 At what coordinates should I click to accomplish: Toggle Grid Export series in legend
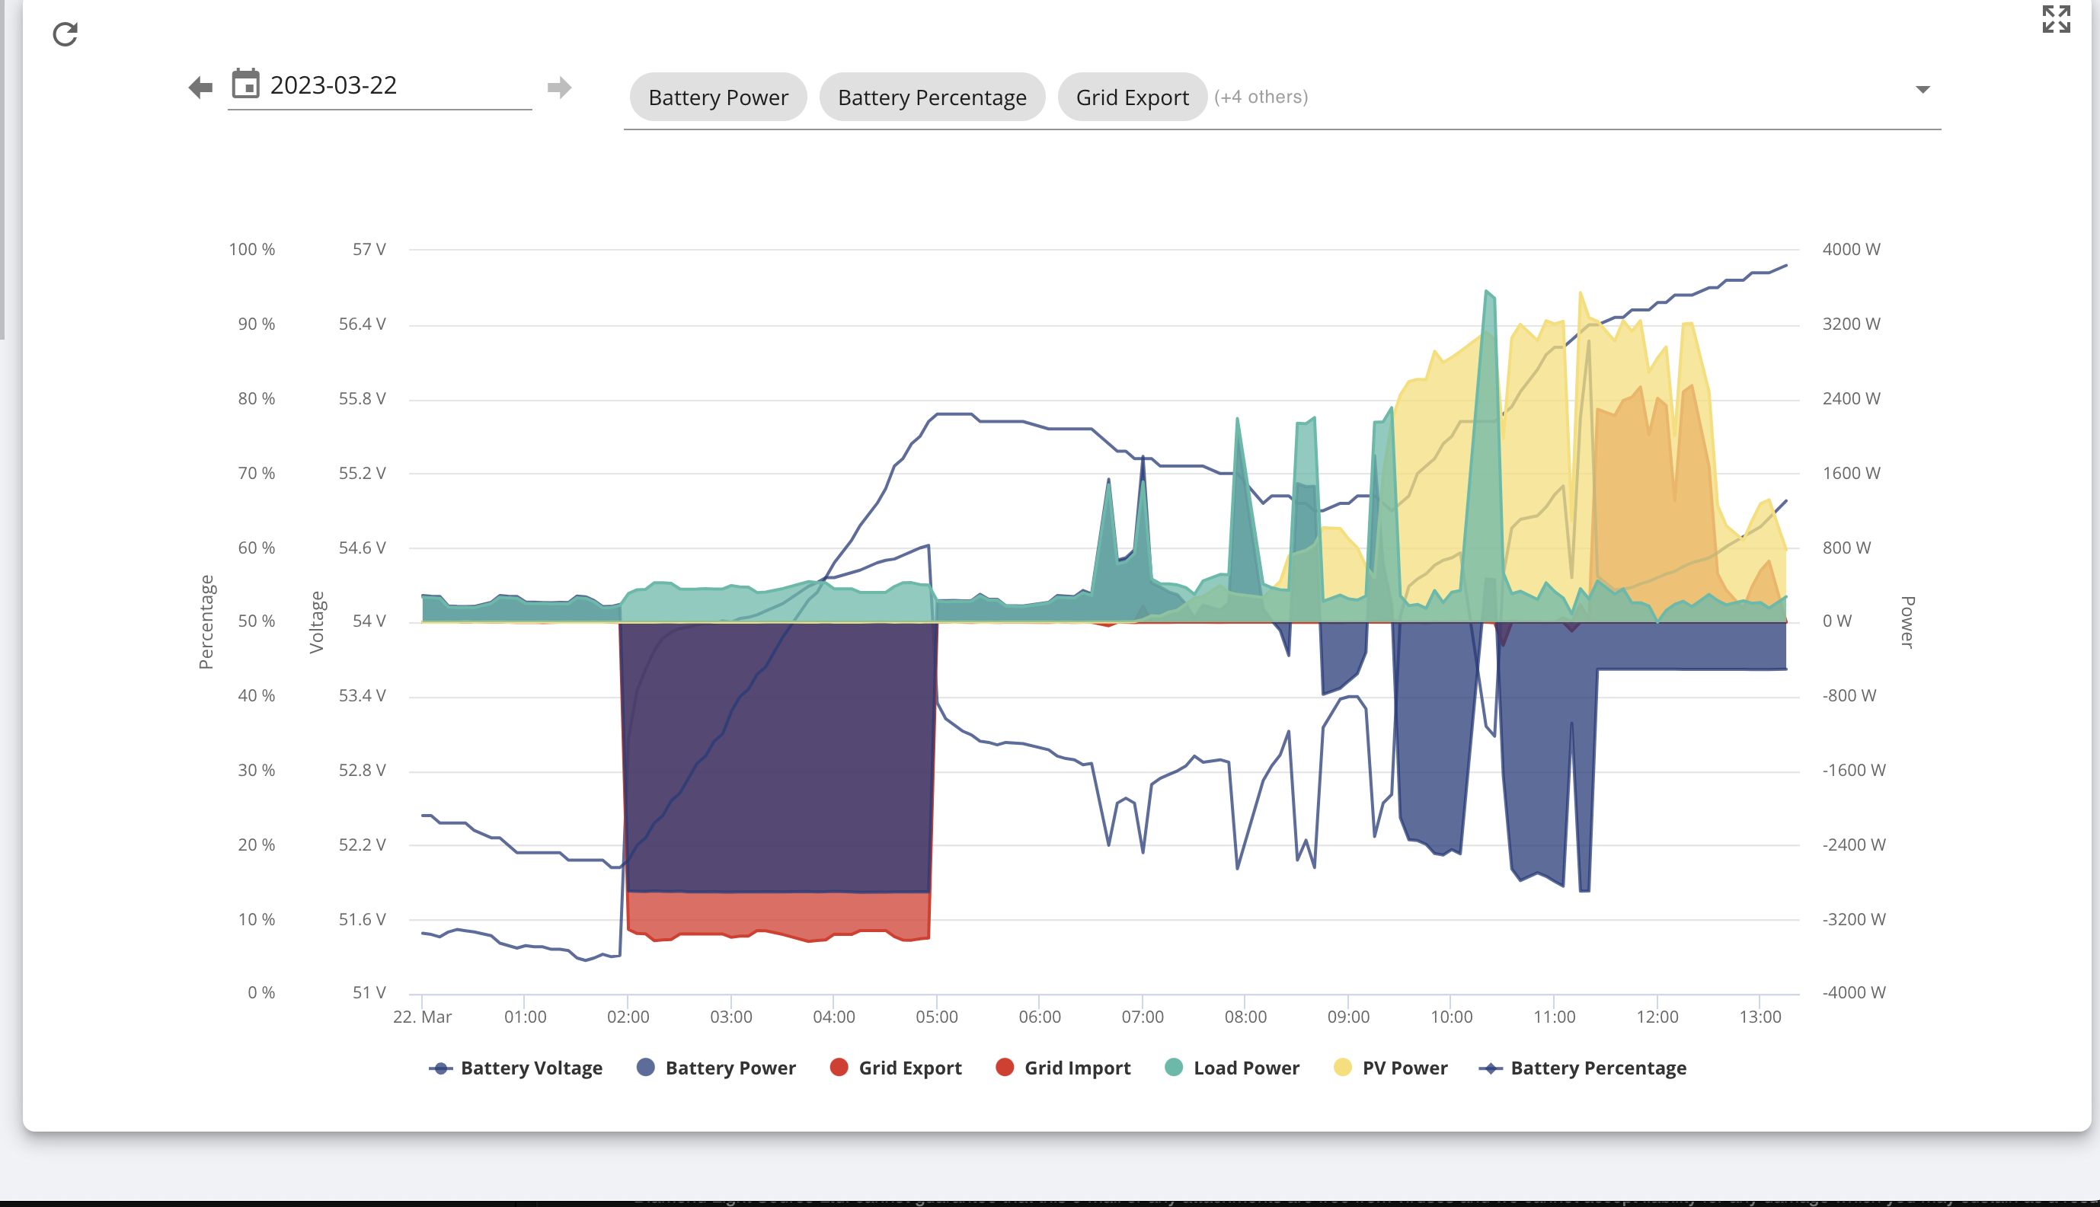coord(897,1068)
